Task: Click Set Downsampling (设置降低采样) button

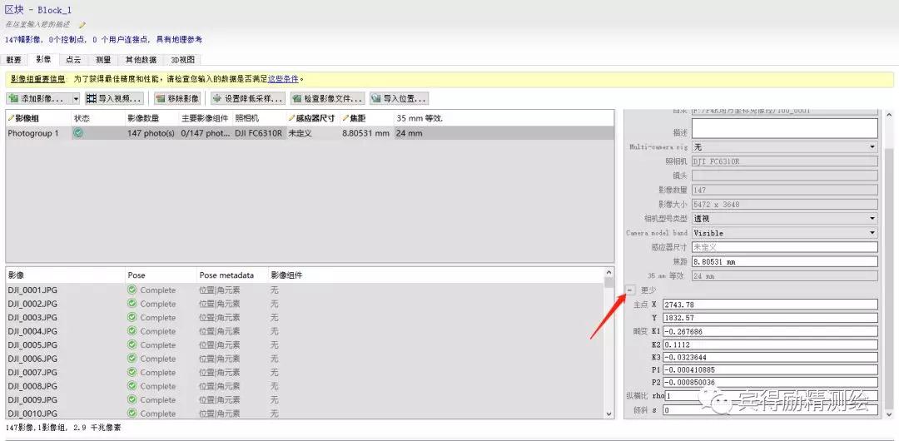Action: [247, 98]
